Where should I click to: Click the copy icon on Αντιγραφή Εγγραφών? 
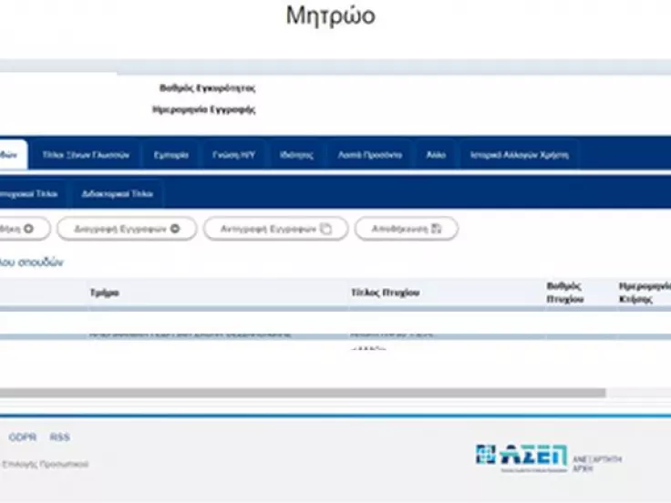(x=328, y=229)
